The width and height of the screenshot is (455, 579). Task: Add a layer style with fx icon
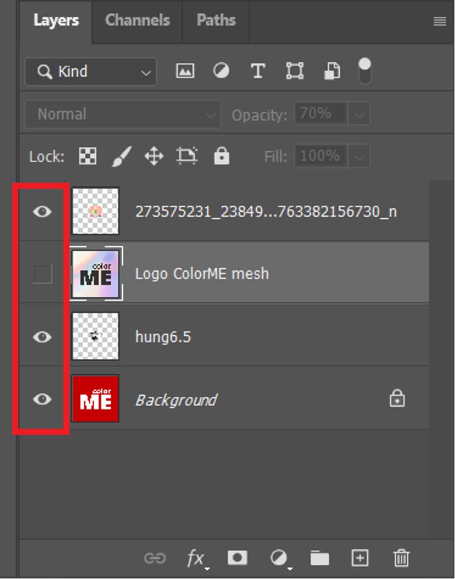pos(198,558)
